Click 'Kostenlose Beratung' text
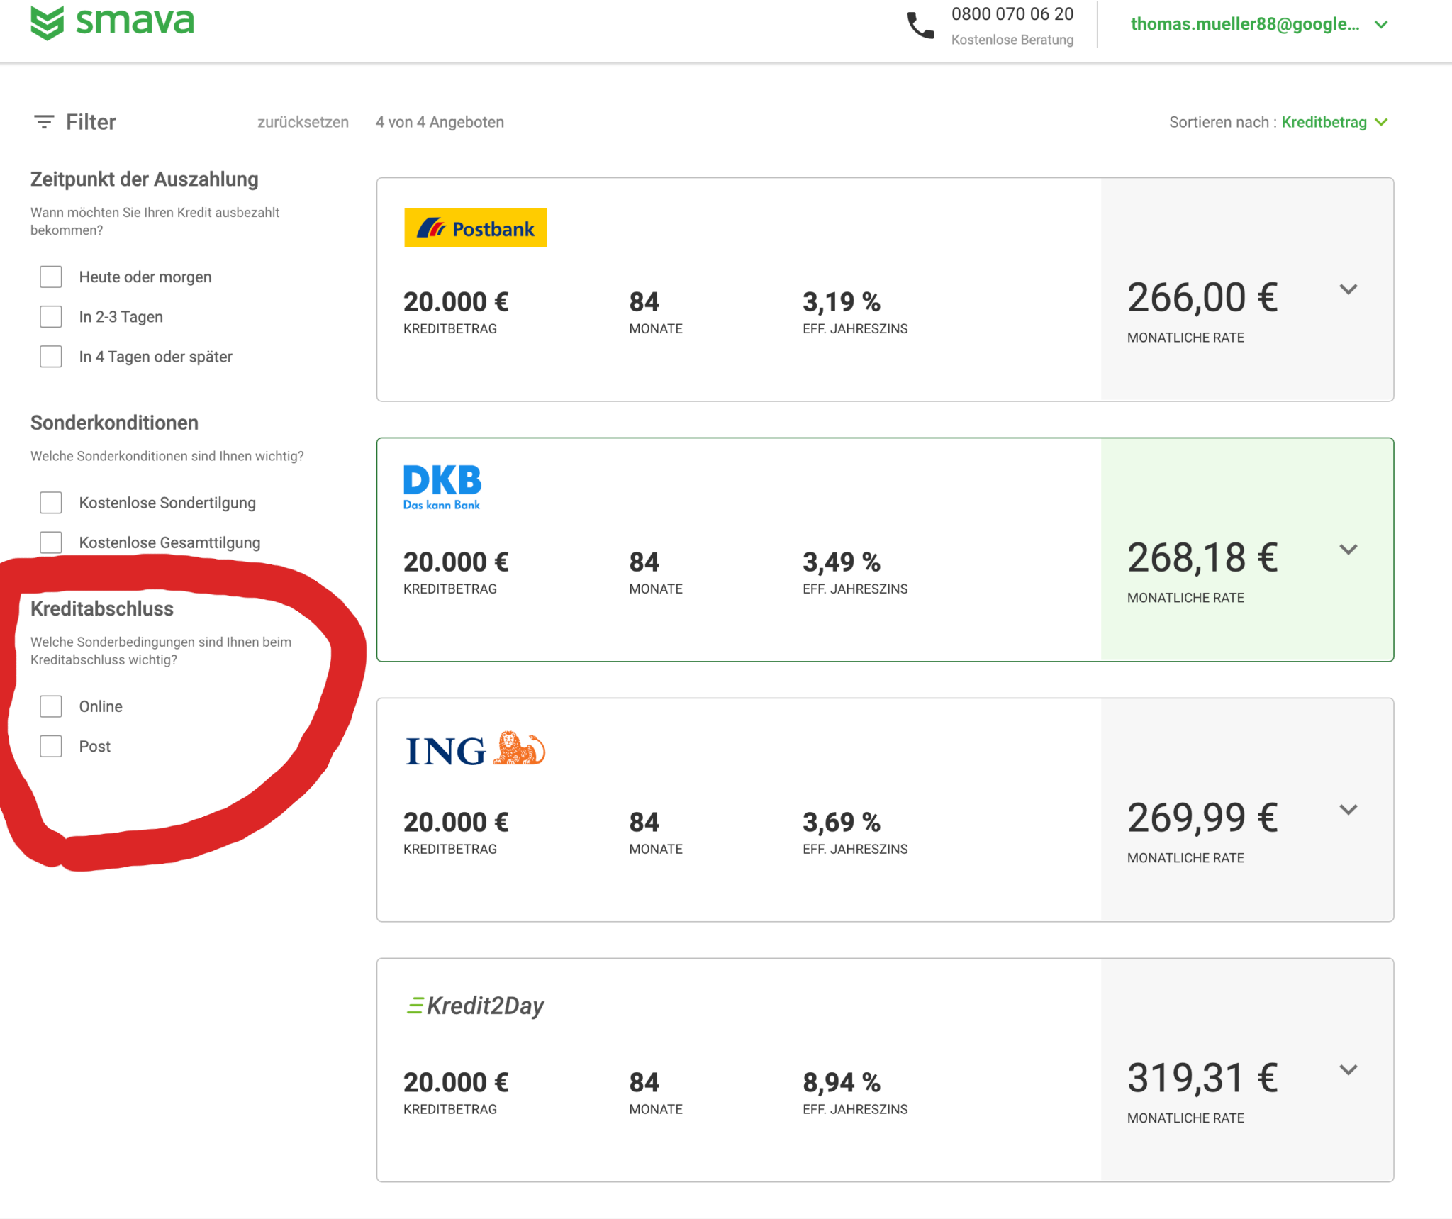The width and height of the screenshot is (1452, 1219). pyautogui.click(x=1012, y=40)
